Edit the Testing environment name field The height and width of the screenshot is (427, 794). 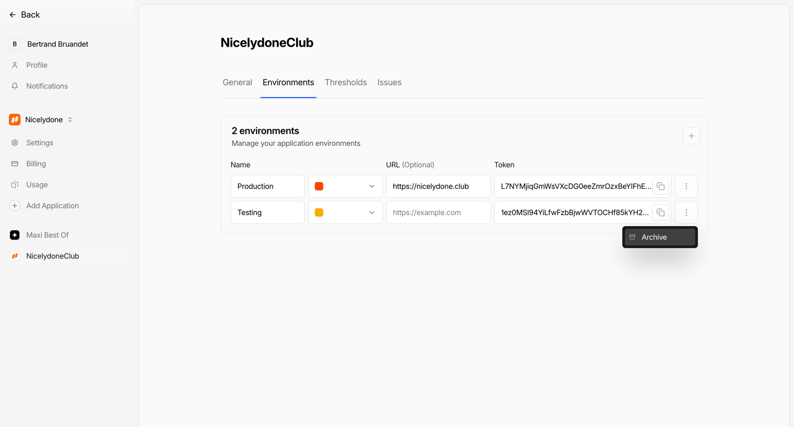pyautogui.click(x=267, y=212)
